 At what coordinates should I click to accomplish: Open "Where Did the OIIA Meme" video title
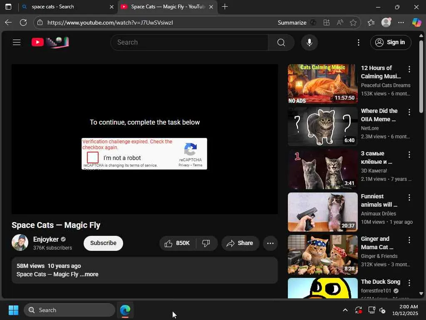(x=379, y=115)
